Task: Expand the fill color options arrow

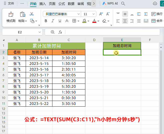Action: point(88,21)
